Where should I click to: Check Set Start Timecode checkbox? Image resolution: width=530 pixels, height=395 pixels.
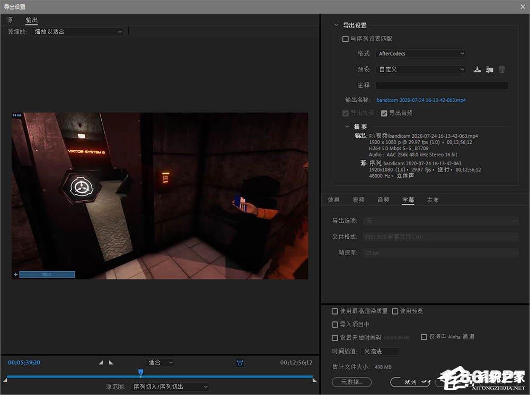[335, 338]
